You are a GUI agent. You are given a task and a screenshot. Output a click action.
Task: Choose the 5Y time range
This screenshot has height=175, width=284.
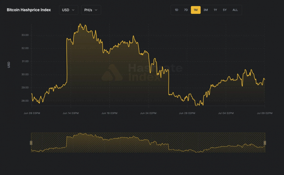[x=225, y=10]
